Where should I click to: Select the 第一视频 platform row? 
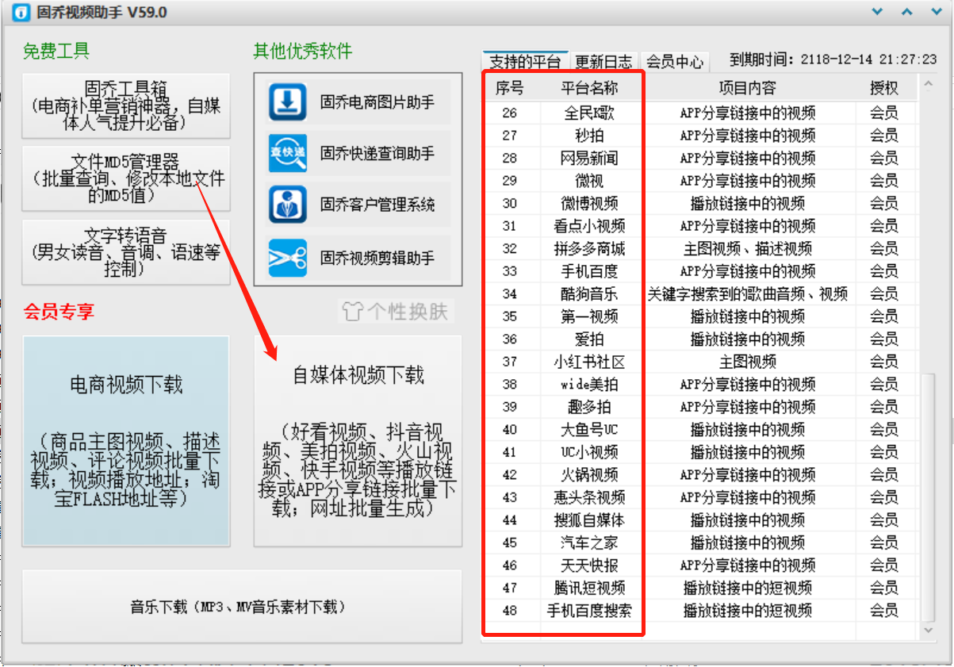(700, 316)
